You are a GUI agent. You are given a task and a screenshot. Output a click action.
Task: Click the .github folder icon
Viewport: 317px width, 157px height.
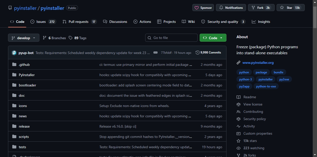click(14, 65)
